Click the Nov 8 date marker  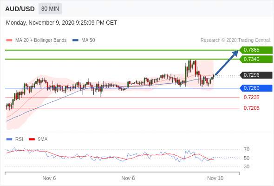pyautogui.click(x=128, y=178)
